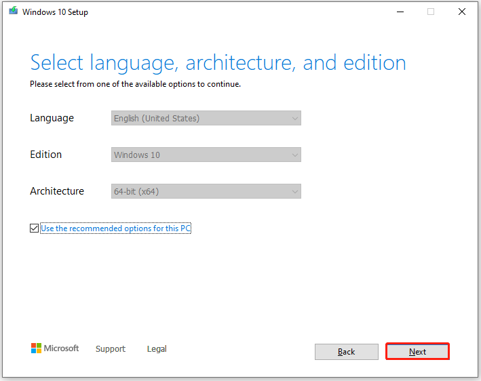Click the Next button
Image resolution: width=481 pixels, height=381 pixels.
click(417, 352)
